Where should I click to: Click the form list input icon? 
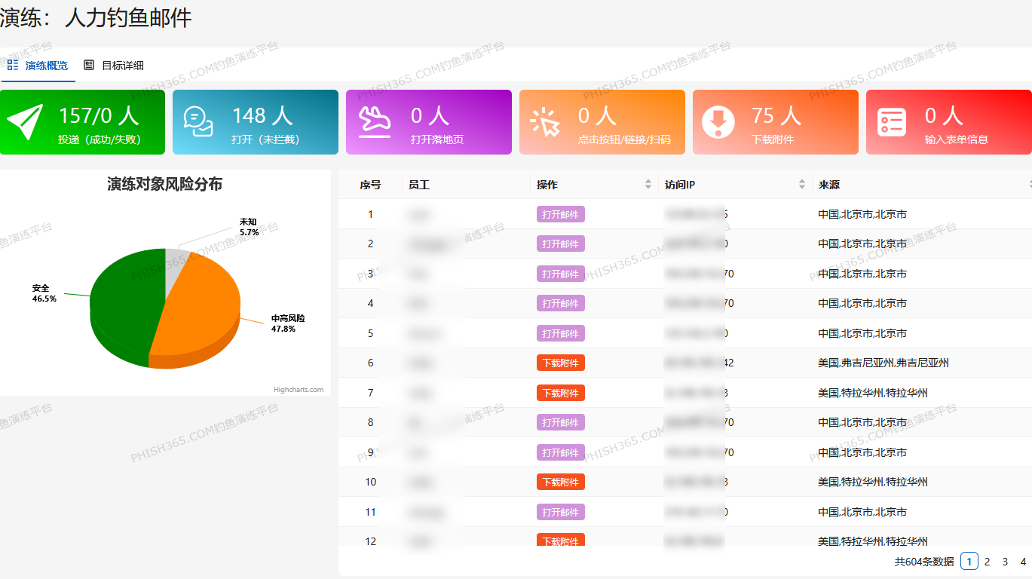pyautogui.click(x=892, y=122)
